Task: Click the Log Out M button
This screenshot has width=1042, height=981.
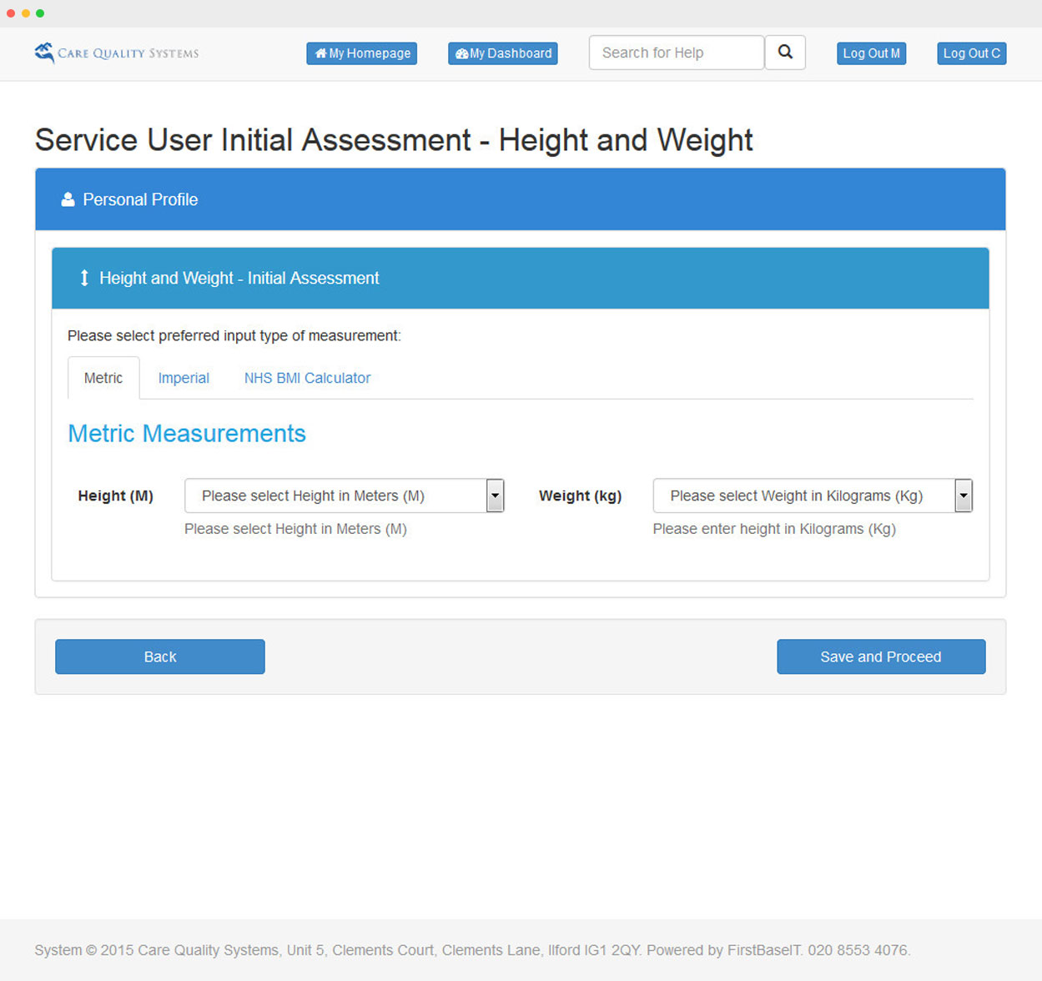Action: [x=871, y=53]
